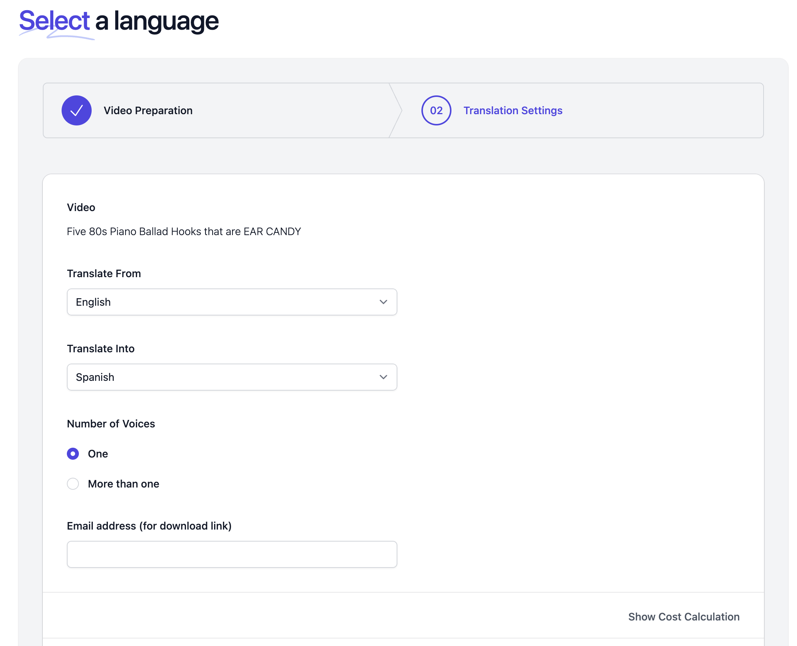
Task: Click the video title Five 80s Piano Ballad
Action: pyautogui.click(x=184, y=231)
